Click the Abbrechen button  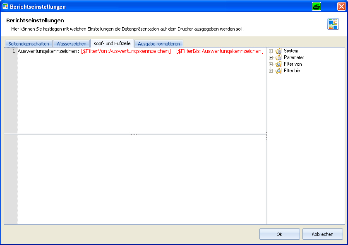[x=322, y=234]
